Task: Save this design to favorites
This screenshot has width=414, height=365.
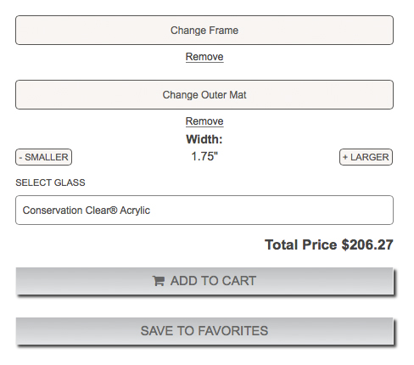Action: pyautogui.click(x=204, y=331)
